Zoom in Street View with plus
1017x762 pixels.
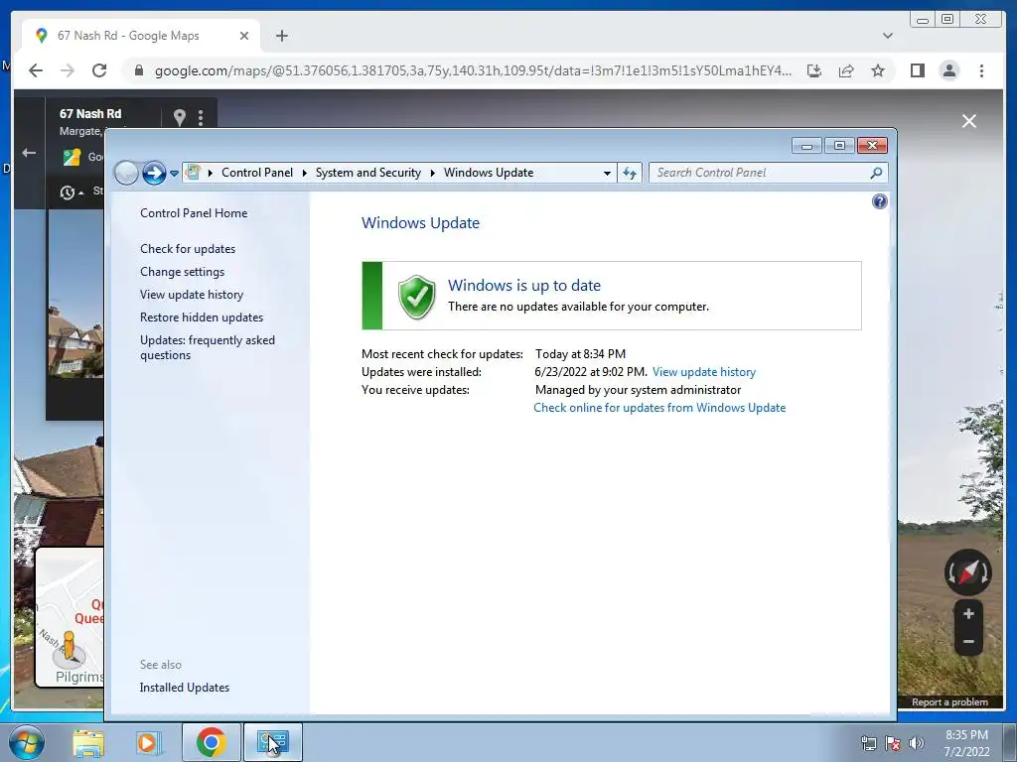968,613
